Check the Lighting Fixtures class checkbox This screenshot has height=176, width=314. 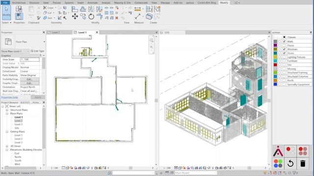click(284, 57)
